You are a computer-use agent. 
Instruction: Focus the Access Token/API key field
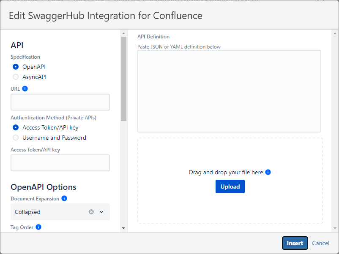pyautogui.click(x=60, y=163)
